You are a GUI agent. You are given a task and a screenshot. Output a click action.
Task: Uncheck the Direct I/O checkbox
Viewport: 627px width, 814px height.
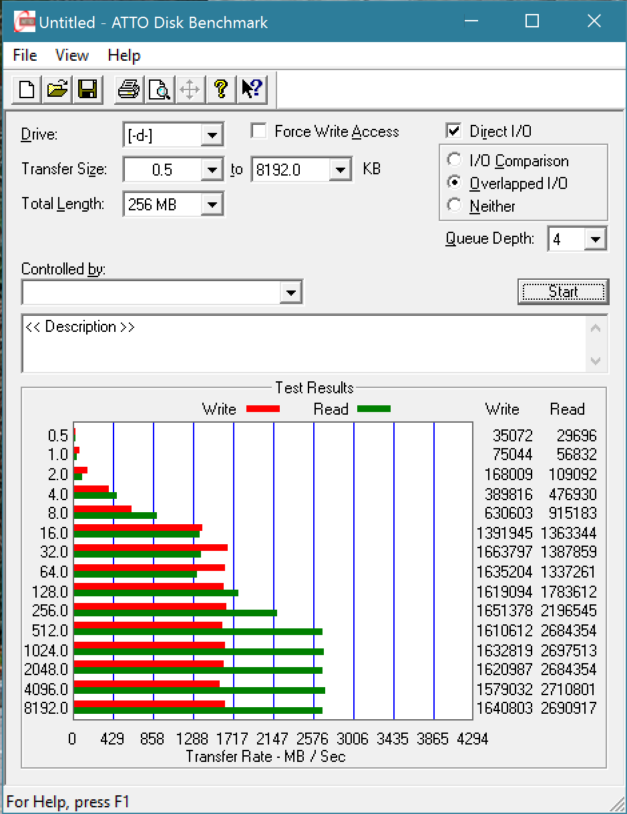(454, 131)
